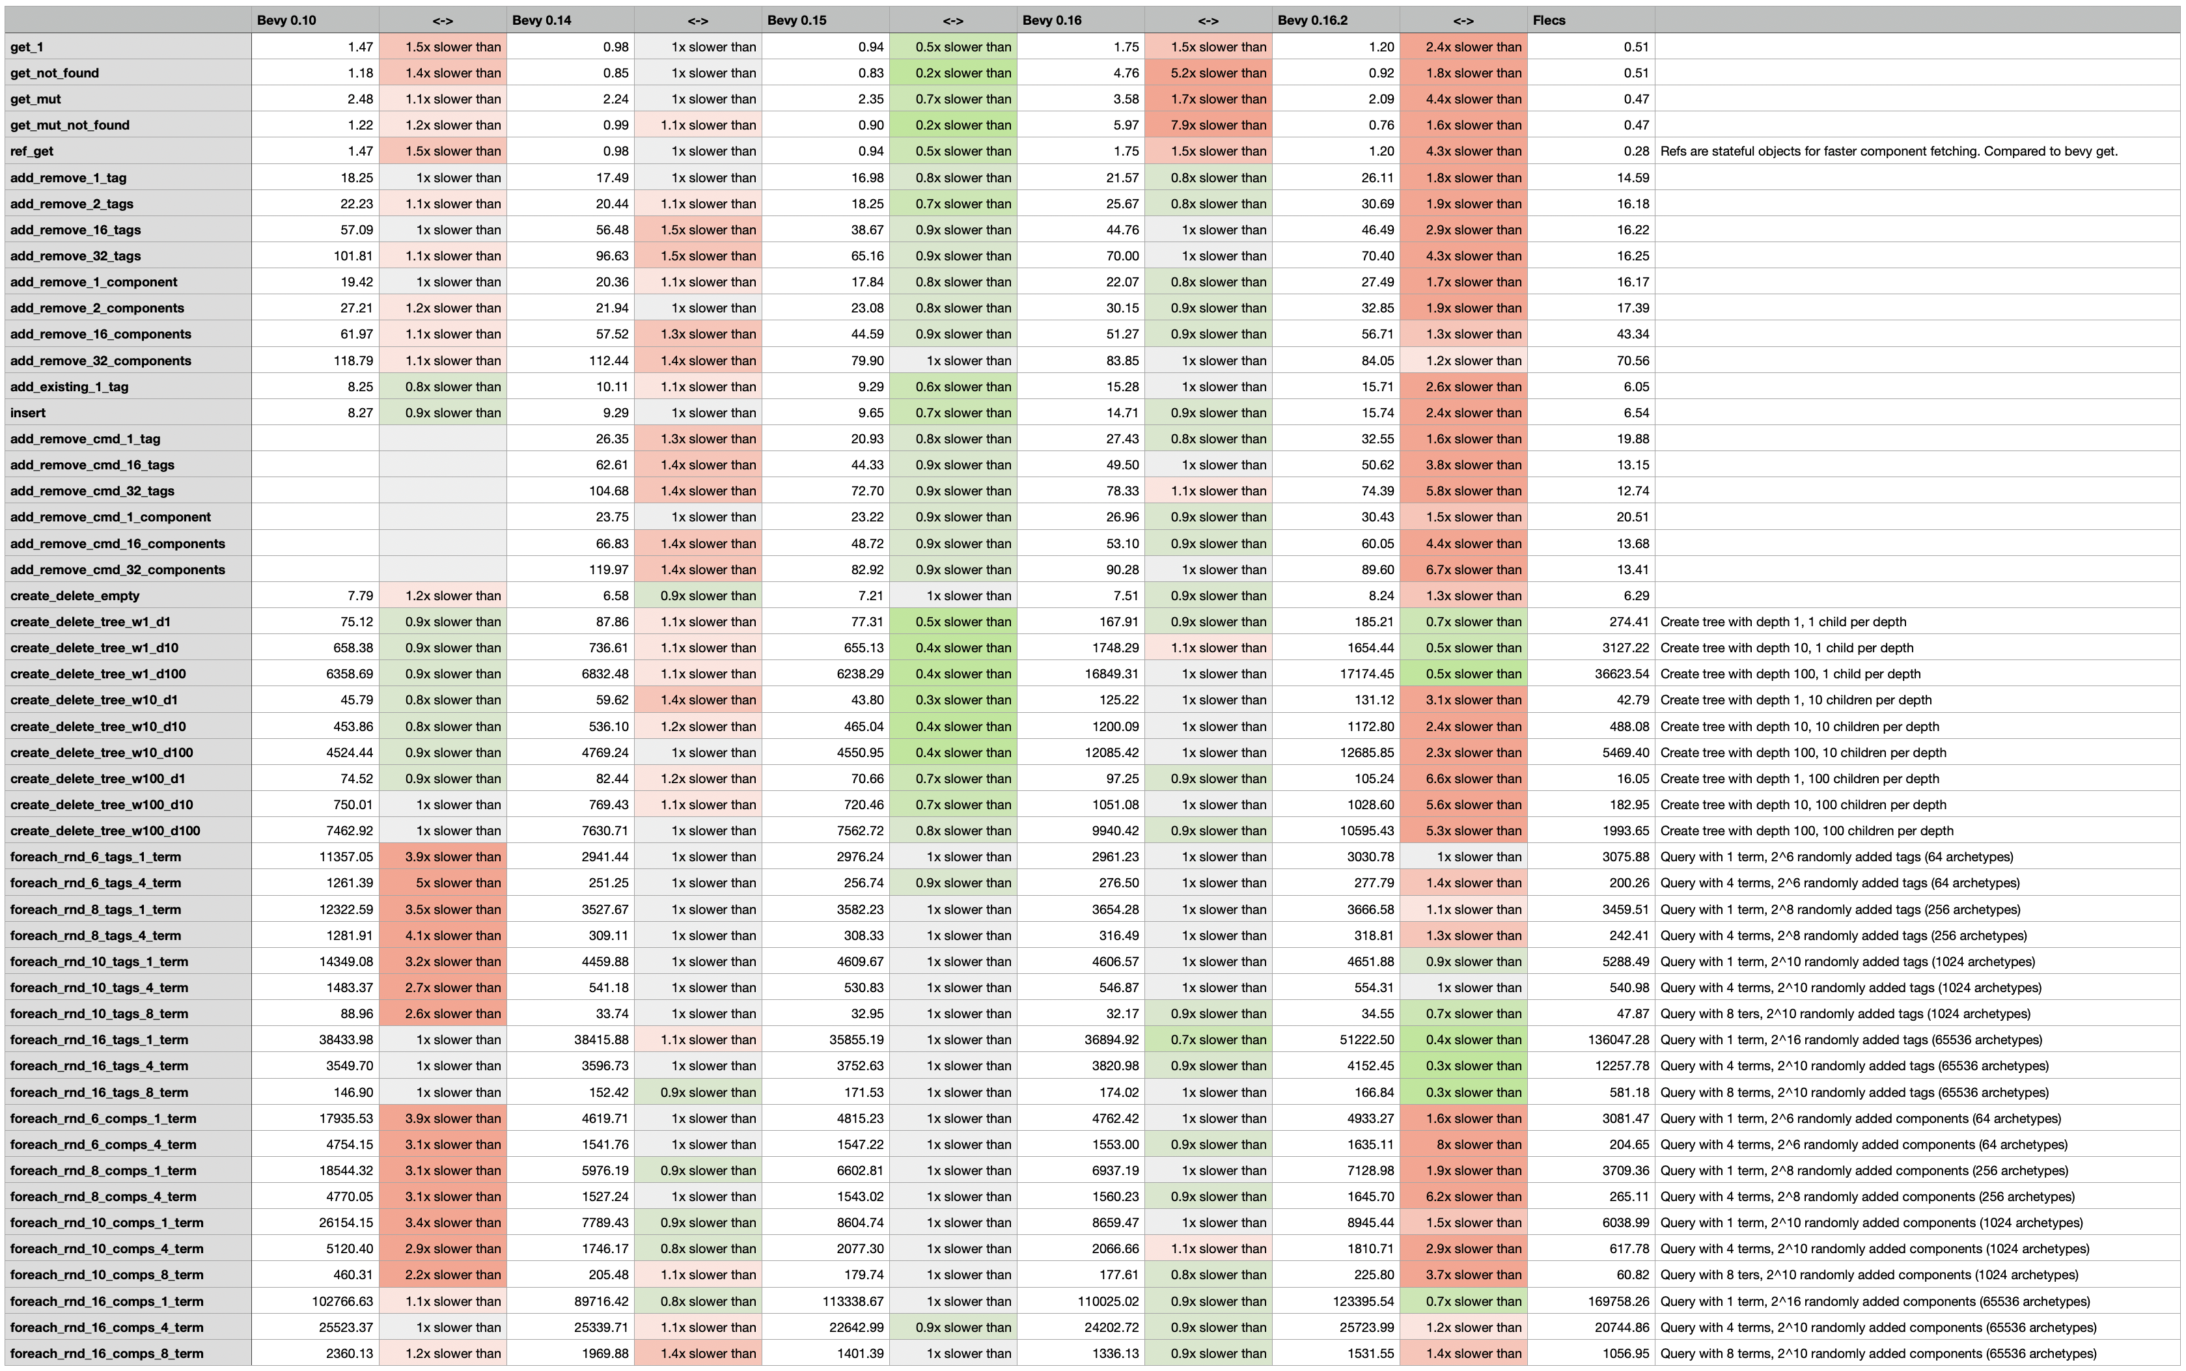Select the create_delete_tree_w100_d100 row label
The image size is (2186, 1371).
click(x=105, y=831)
